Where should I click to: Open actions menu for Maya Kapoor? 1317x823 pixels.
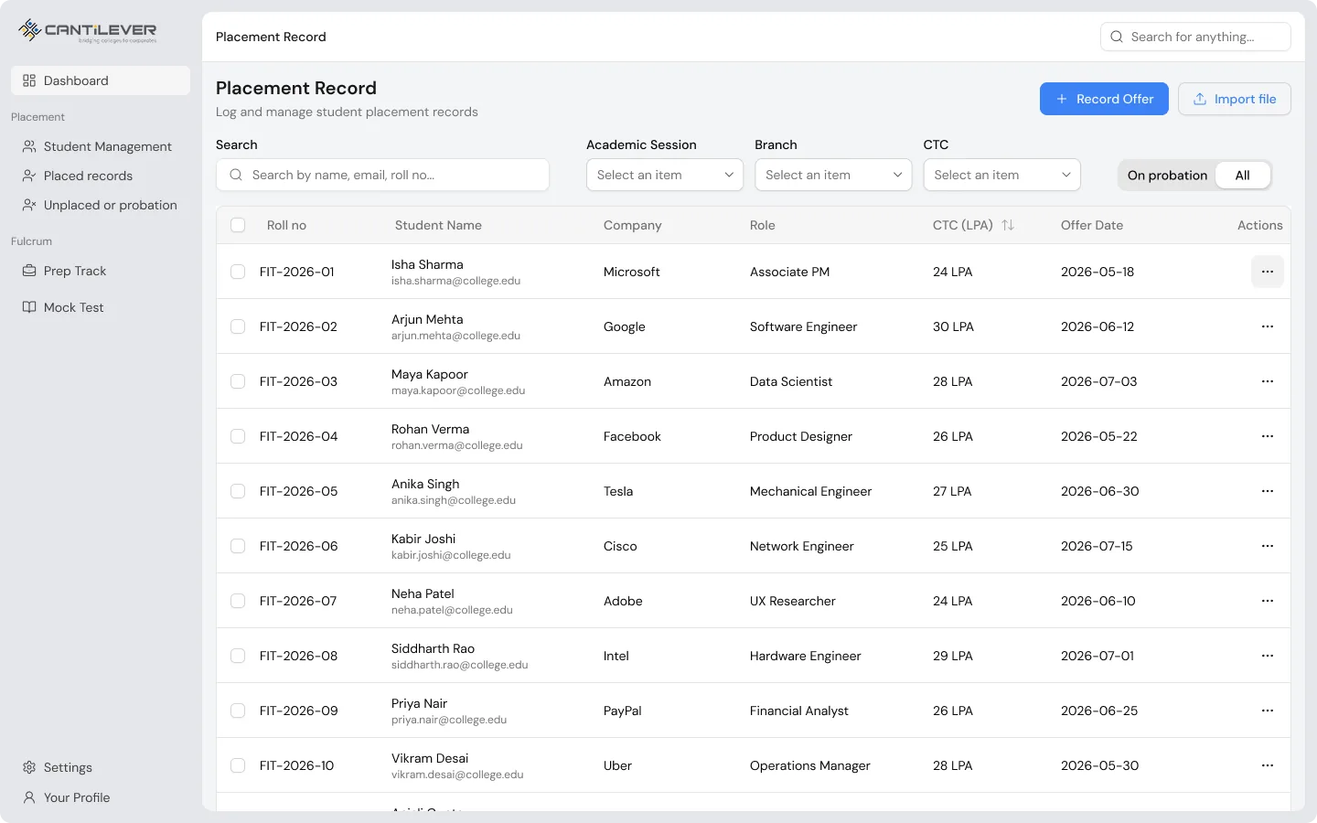click(x=1268, y=381)
